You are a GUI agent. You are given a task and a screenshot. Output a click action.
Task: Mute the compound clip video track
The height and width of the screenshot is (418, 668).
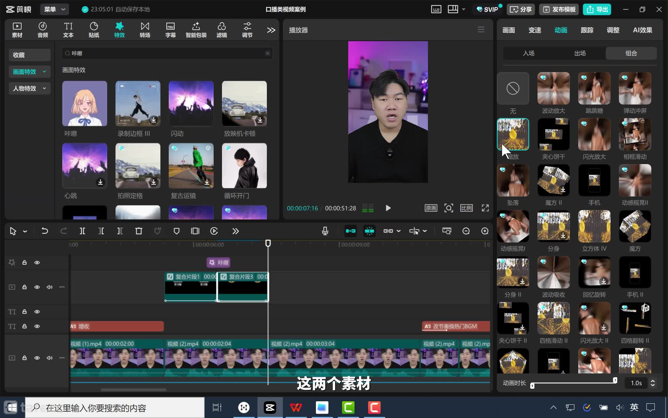tap(49, 287)
